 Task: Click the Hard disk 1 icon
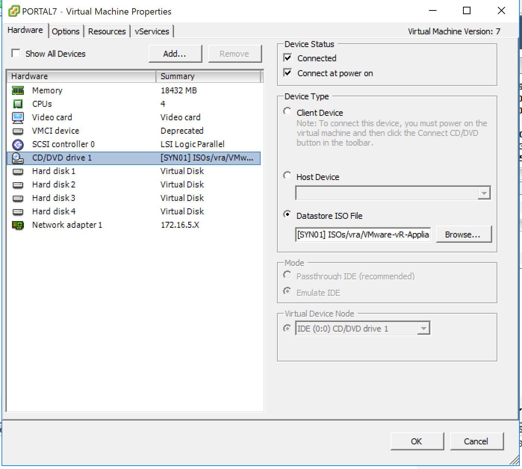(18, 171)
